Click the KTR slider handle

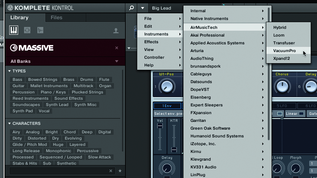pos(174,150)
